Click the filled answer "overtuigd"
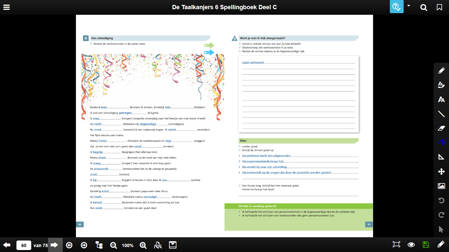449x252 pixels. tap(150, 197)
